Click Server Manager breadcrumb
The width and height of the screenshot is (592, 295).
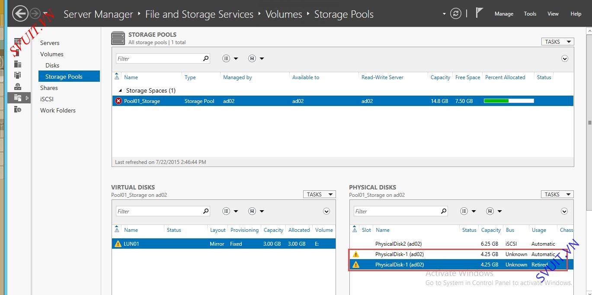coord(98,14)
